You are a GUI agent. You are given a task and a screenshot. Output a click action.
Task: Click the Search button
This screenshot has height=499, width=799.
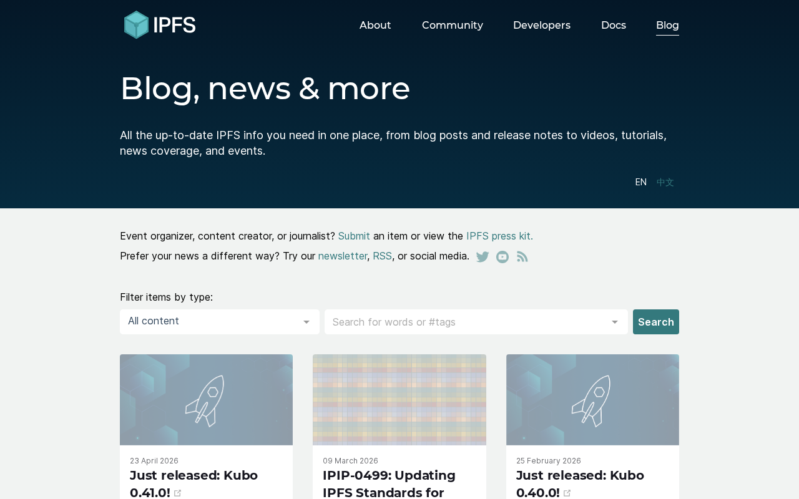[656, 322]
